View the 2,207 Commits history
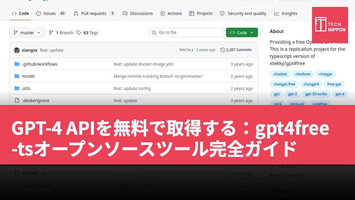The width and height of the screenshot is (355, 200). (x=236, y=50)
